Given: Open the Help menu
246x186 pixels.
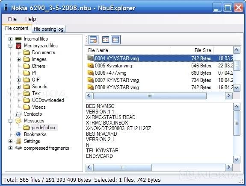Looking at the screenshot, I should click(x=31, y=19).
